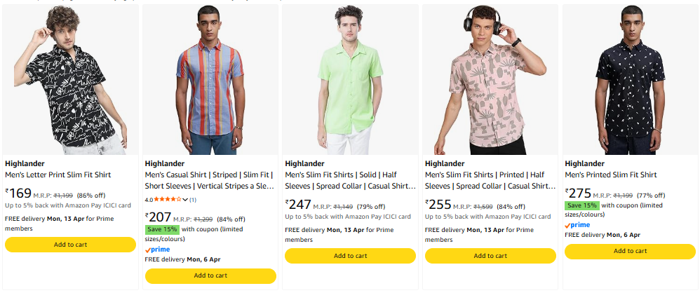Click the ₹169 price of letter print shirt
The height and width of the screenshot is (293, 700).
[19, 193]
